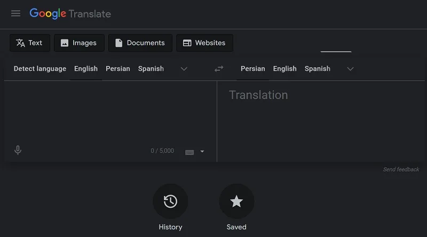The height and width of the screenshot is (237, 427).
Task: Select English as source language
Action: click(x=86, y=69)
